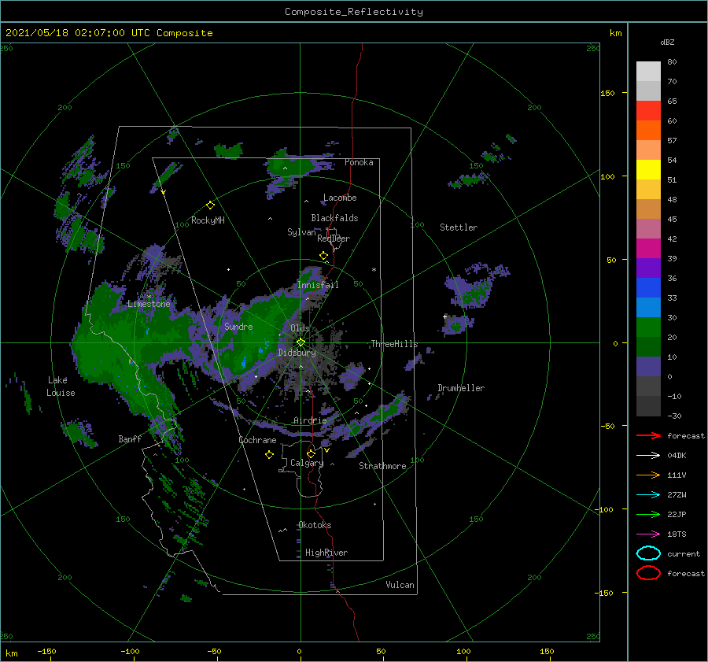
Task: Select the light gray 70-80 dBZ swatch
Action: click(x=648, y=72)
